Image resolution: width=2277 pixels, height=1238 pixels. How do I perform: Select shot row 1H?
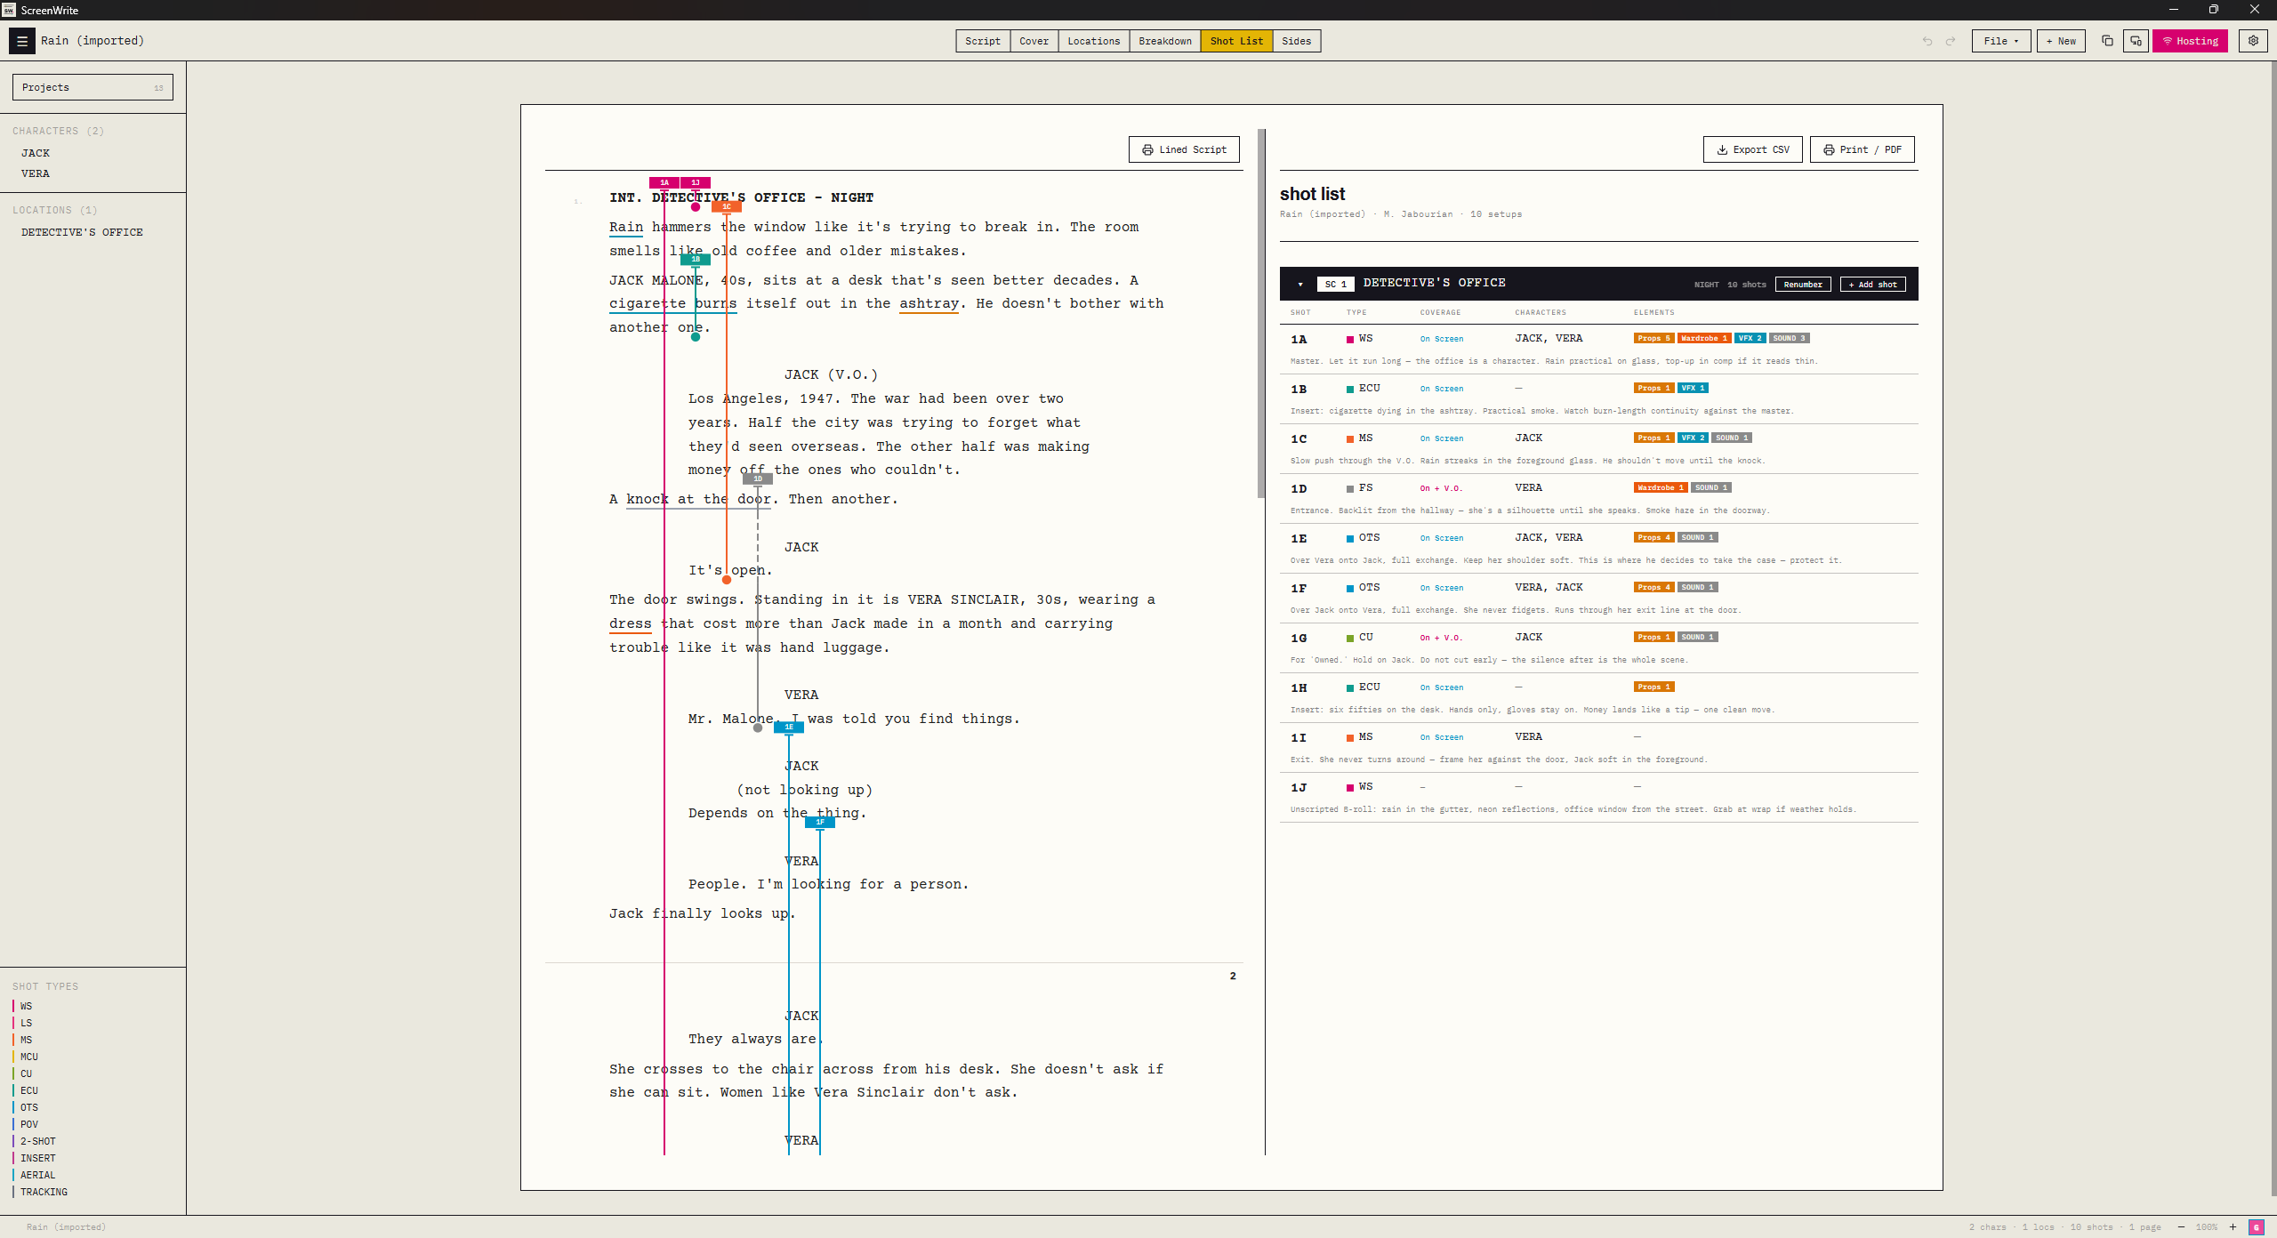1598,697
